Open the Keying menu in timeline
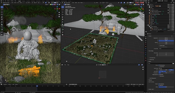175x93 pixels. (10, 84)
